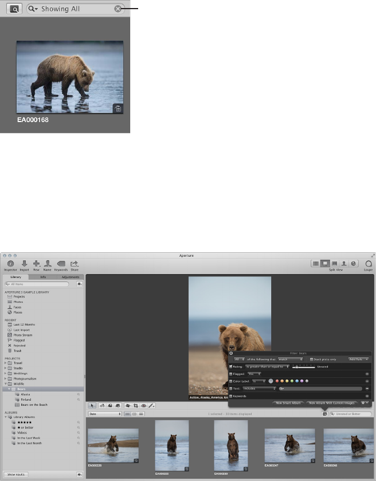The image size is (376, 481).
Task: Collapse the Wildlife folder
Action: tap(5, 384)
